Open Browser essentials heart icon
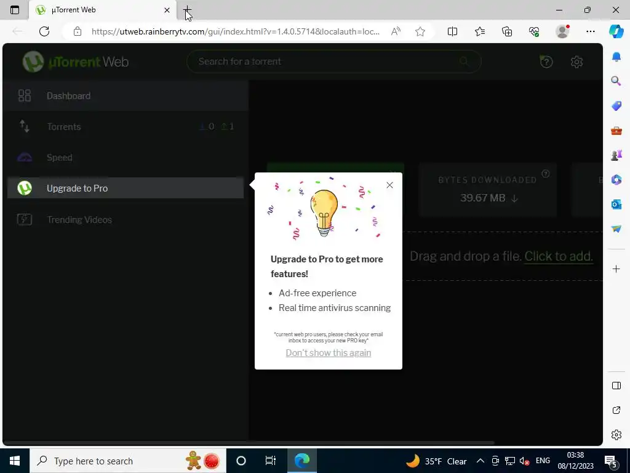630x473 pixels. point(534,31)
